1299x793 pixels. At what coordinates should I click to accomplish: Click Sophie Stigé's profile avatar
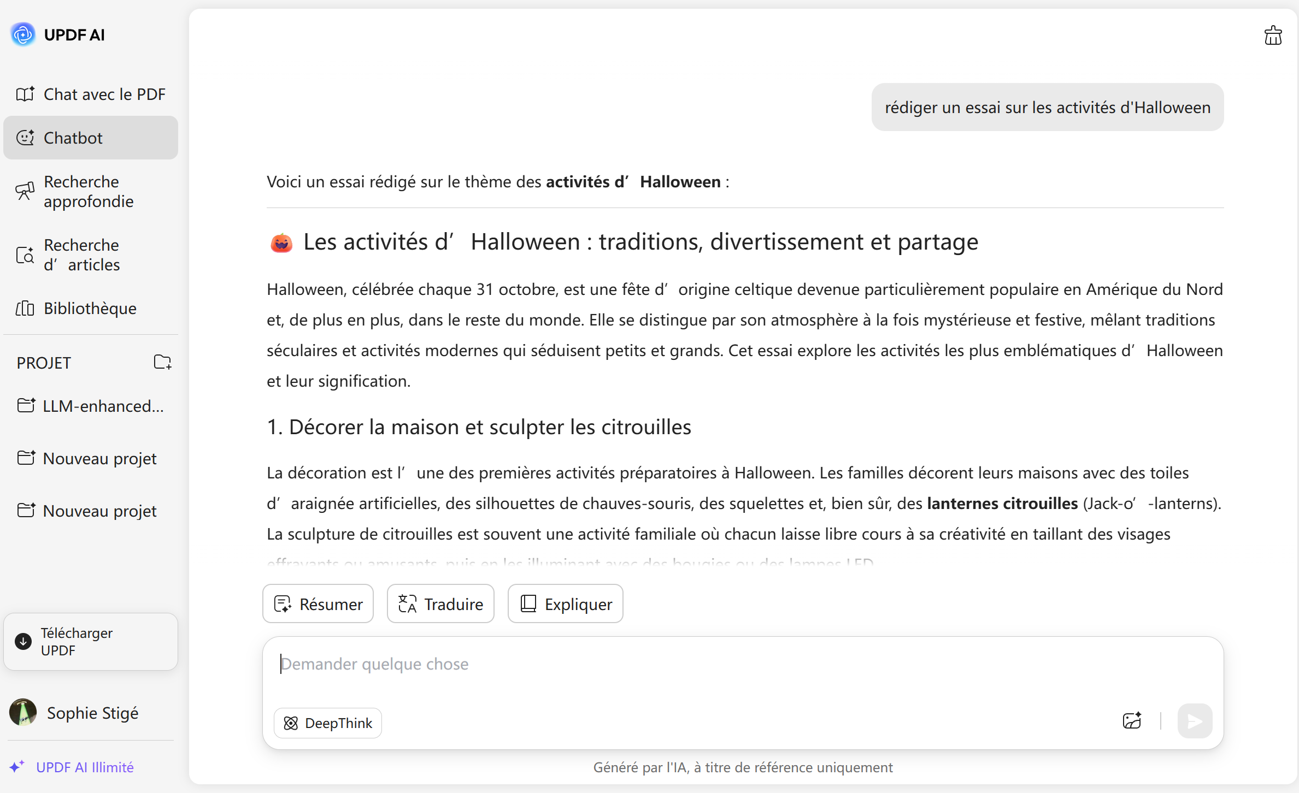click(x=23, y=713)
